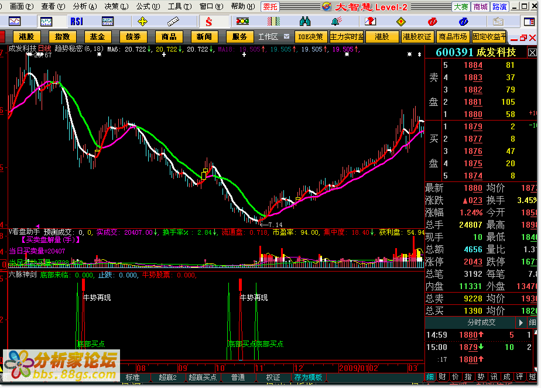Click the yellow diamond info icon
Viewport: 541px width, 388px height.
[401, 22]
